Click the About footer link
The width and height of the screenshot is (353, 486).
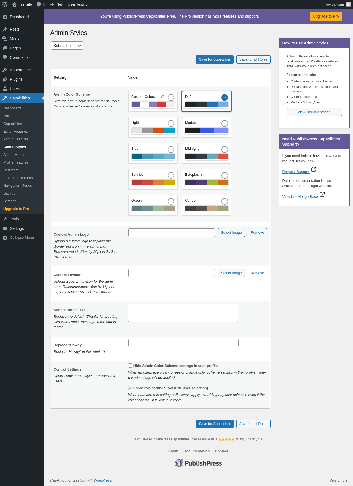(173, 451)
